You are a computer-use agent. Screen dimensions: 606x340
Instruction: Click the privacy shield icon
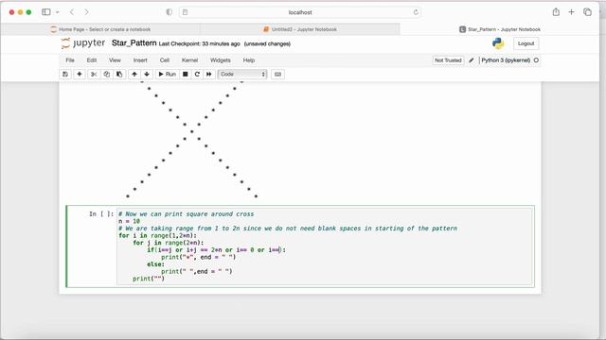169,12
